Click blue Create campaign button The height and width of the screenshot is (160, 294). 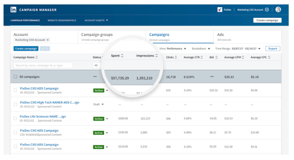[26, 49]
